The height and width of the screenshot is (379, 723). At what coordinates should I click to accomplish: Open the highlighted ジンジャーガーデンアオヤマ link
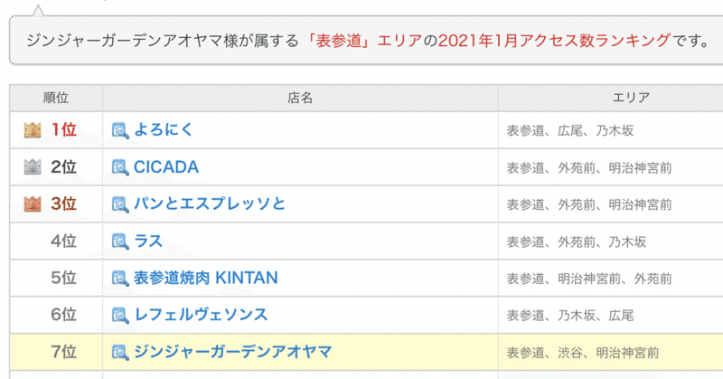232,352
